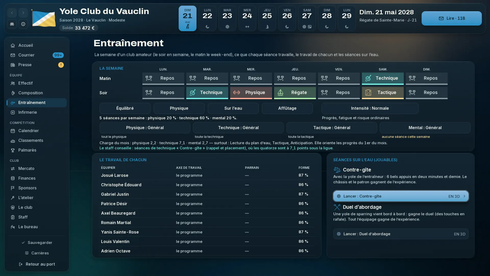Click the Sponsors flag icon
This screenshot has width=490, height=276.
click(x=13, y=188)
